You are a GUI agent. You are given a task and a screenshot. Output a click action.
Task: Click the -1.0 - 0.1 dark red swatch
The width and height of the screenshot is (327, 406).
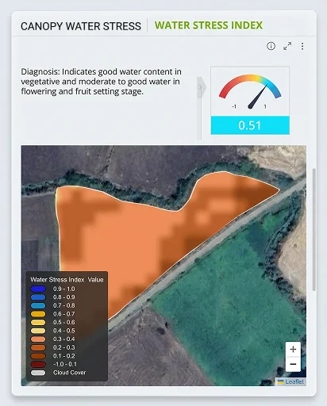coord(38,364)
